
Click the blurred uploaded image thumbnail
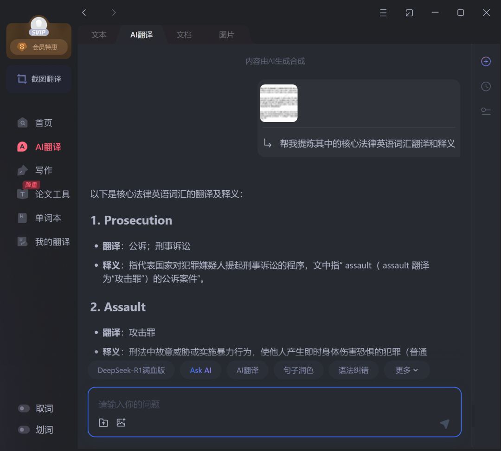[x=279, y=103]
